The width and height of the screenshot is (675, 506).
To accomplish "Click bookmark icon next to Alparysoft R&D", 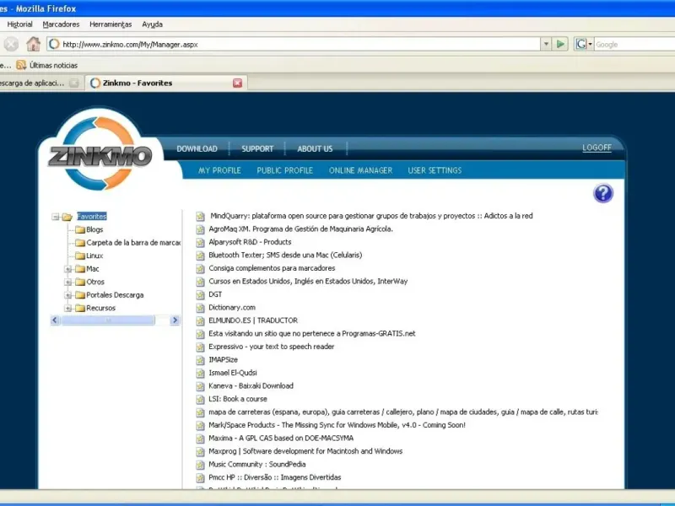I will pyautogui.click(x=200, y=243).
